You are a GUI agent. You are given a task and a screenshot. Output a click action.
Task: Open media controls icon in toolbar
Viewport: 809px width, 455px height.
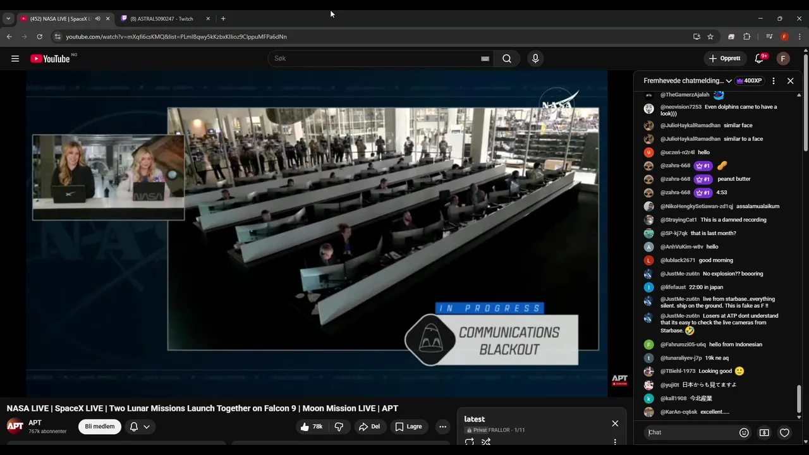[x=769, y=37]
